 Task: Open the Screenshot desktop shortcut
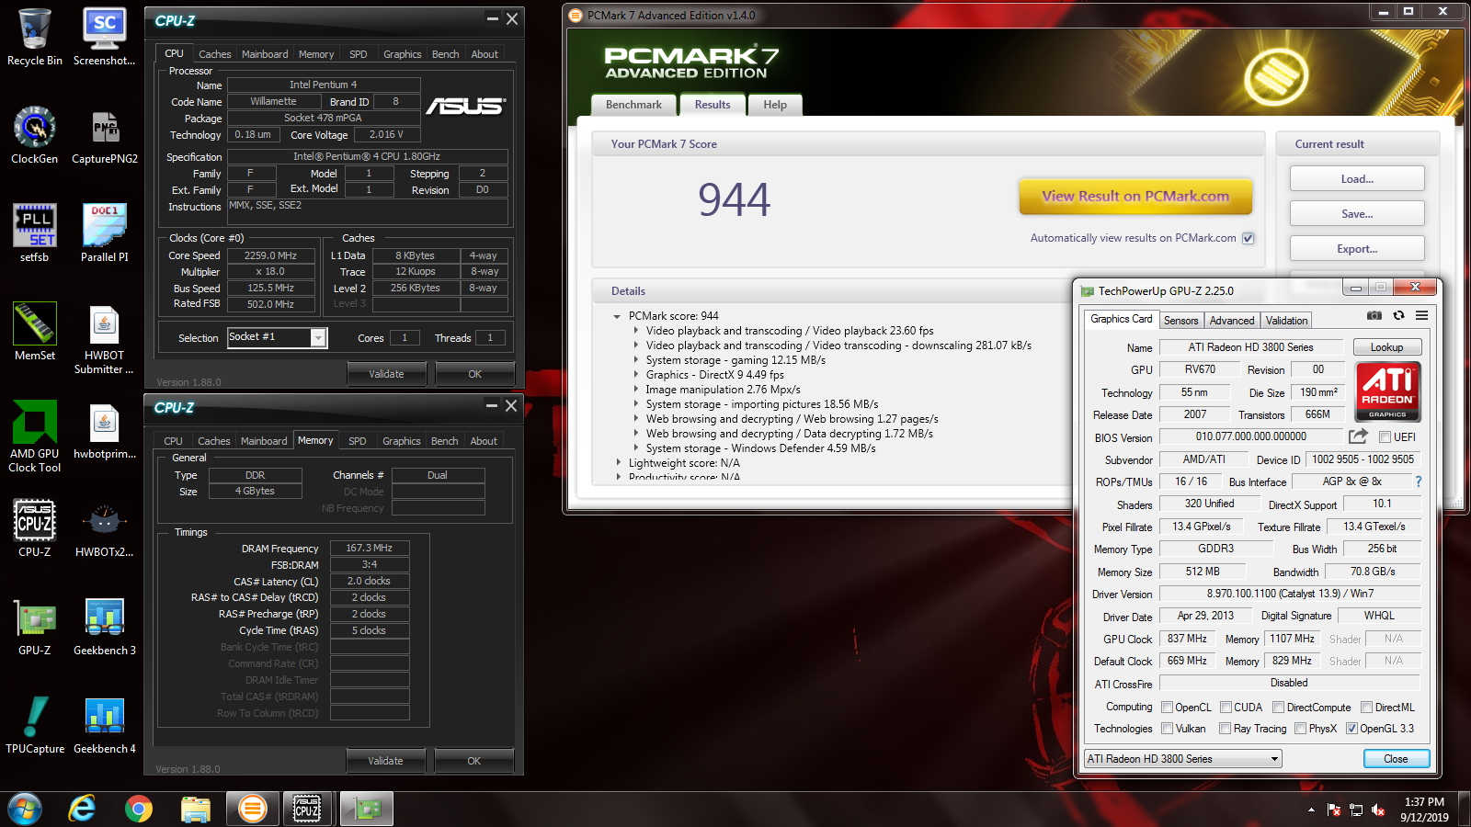[x=105, y=37]
